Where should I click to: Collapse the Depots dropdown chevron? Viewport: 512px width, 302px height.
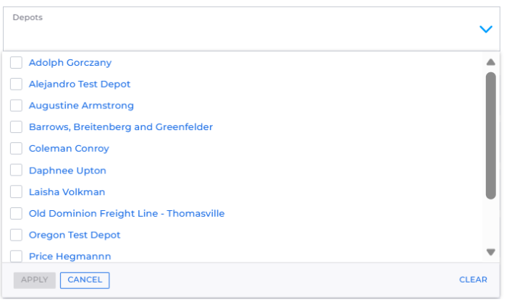(485, 29)
